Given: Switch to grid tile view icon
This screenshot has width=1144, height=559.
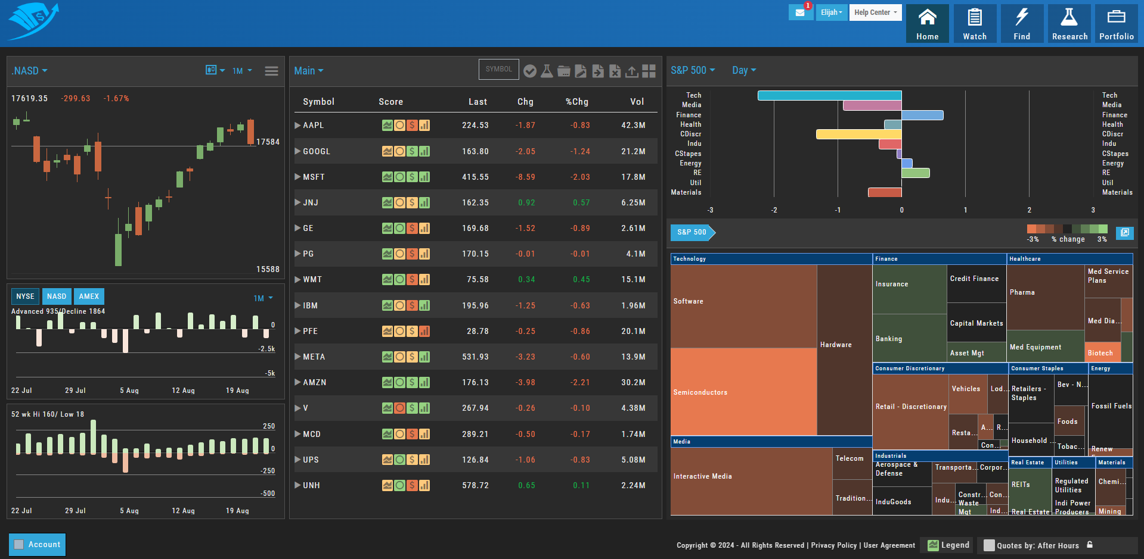Looking at the screenshot, I should click(649, 71).
